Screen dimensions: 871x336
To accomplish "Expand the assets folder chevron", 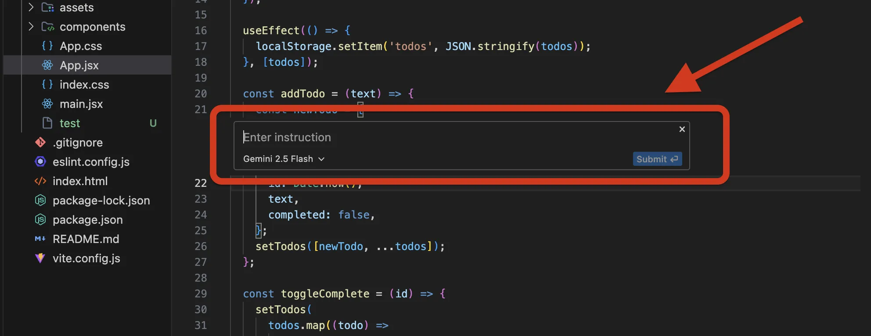I will click(x=31, y=7).
